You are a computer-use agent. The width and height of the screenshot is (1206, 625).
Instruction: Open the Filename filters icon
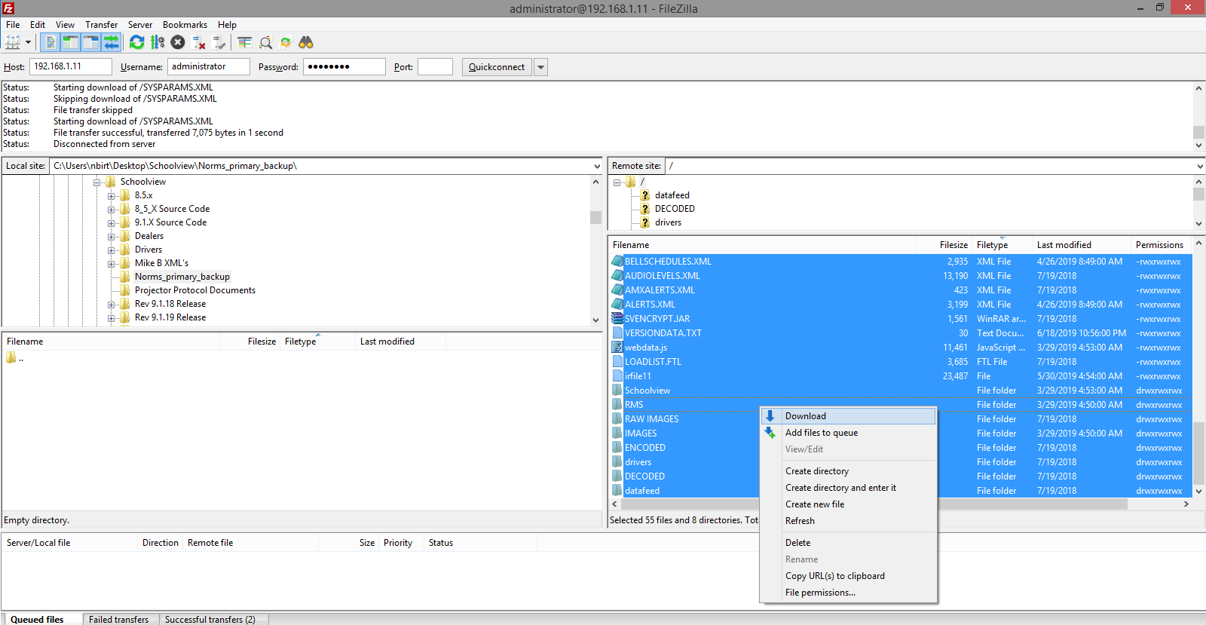[x=245, y=43]
